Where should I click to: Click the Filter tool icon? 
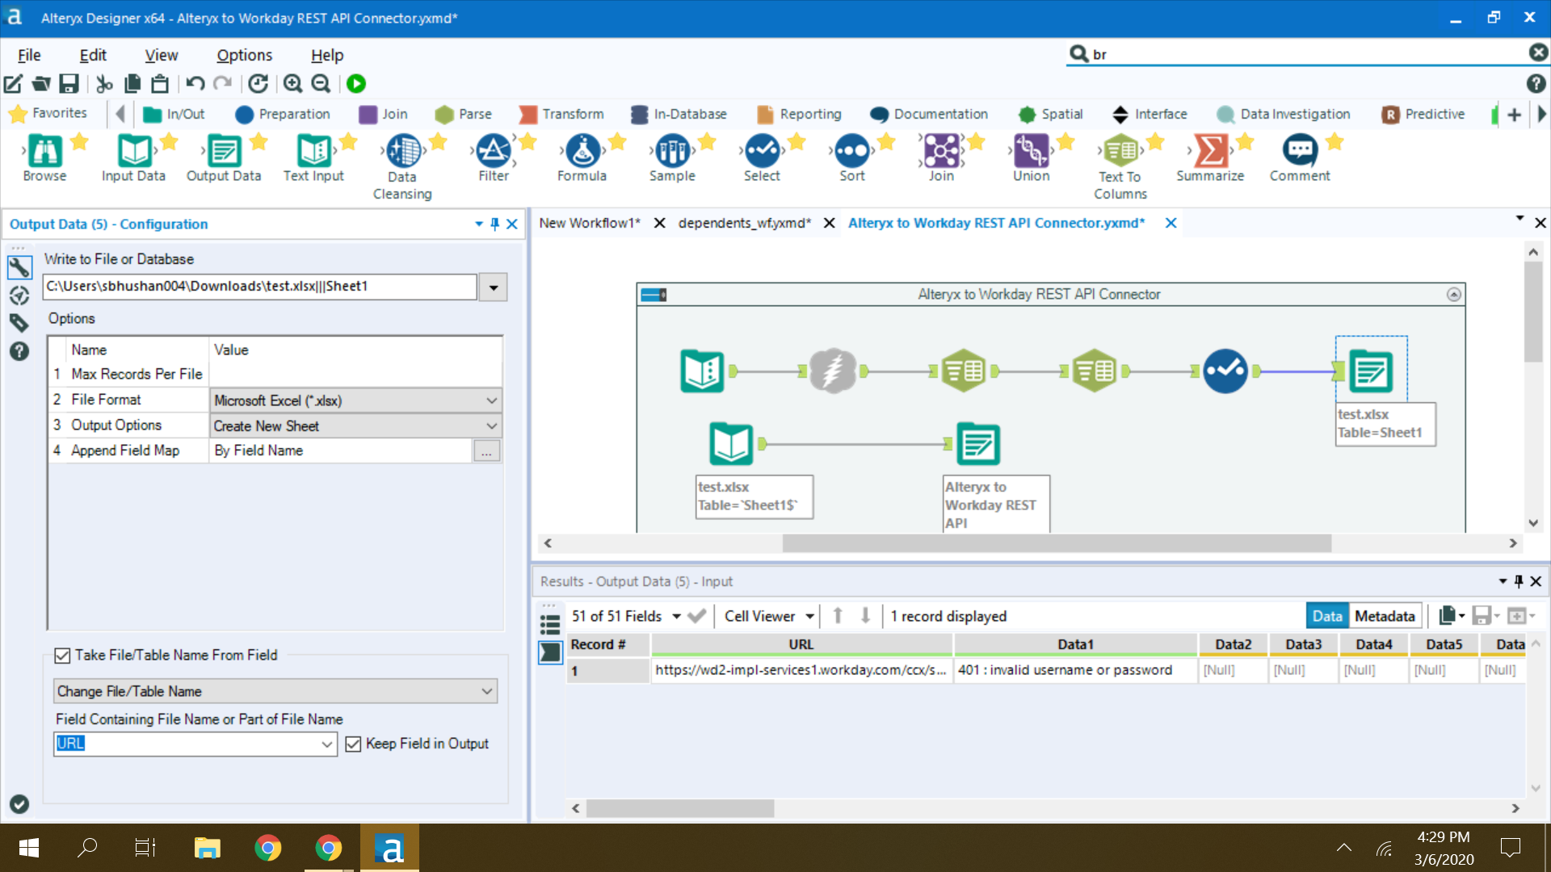coord(493,151)
